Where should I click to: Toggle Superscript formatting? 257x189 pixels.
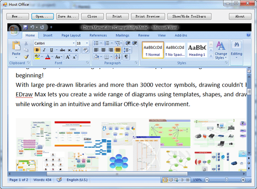pyautogui.click(x=77, y=50)
